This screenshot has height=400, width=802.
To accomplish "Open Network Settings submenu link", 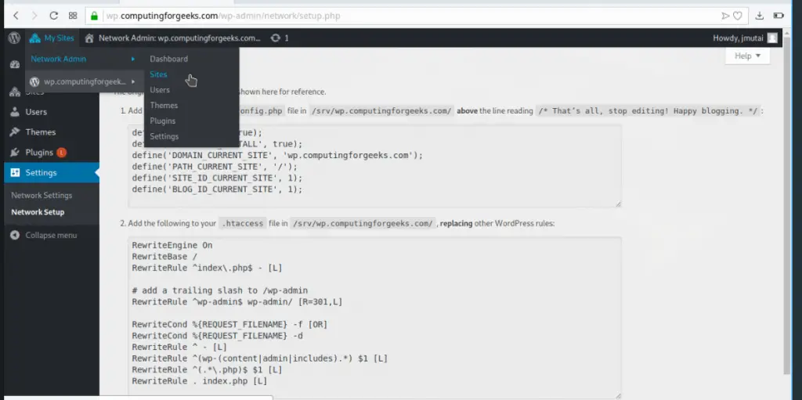I will 42,195.
